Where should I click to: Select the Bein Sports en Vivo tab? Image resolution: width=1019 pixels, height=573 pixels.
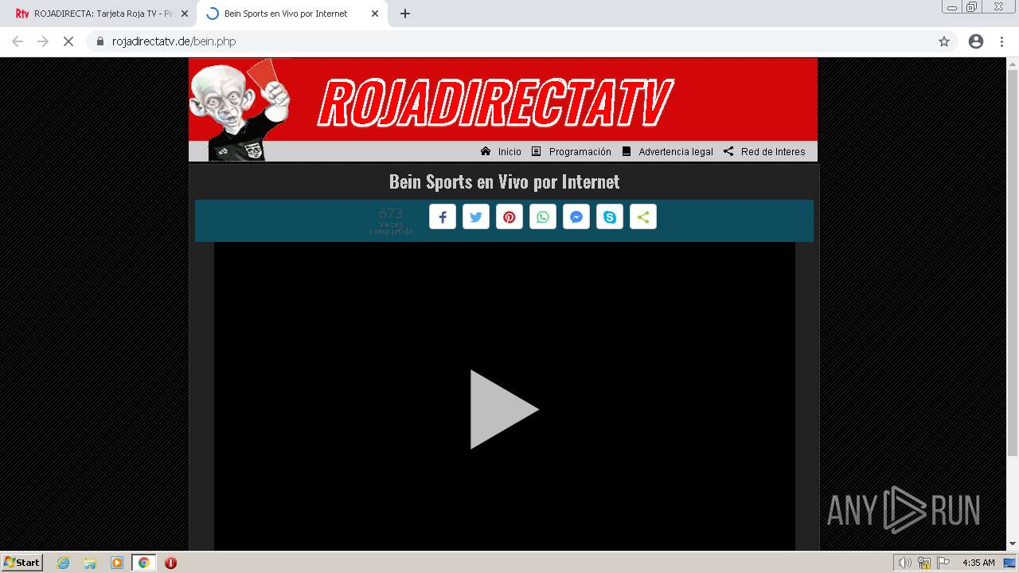point(286,14)
